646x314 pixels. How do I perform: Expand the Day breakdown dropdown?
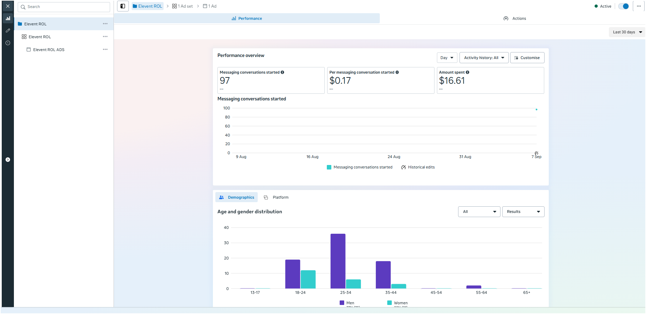tap(447, 58)
